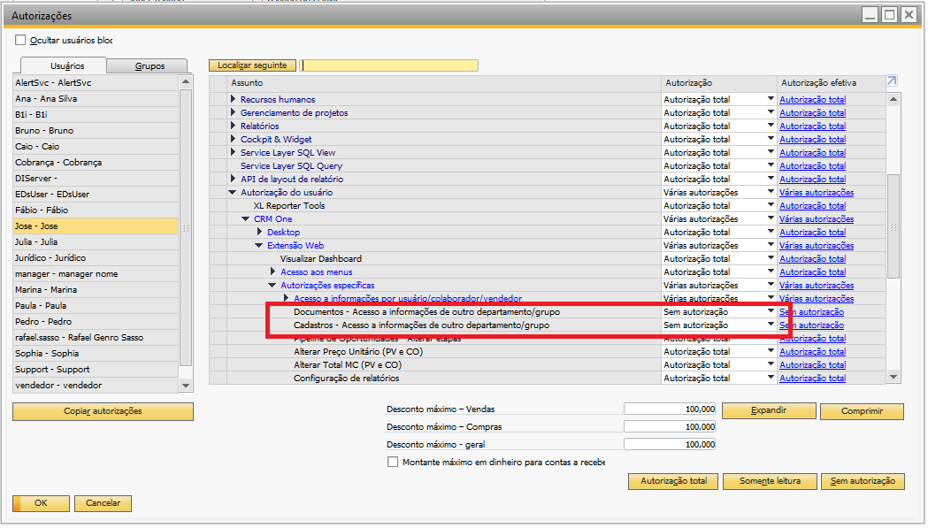Switch to the 'Grupos' tab
Screen dimensions: 928x528
tap(149, 66)
